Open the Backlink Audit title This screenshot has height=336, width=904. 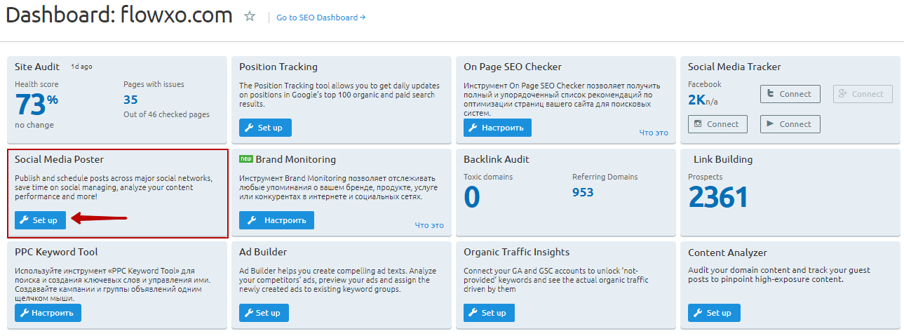pyautogui.click(x=497, y=159)
